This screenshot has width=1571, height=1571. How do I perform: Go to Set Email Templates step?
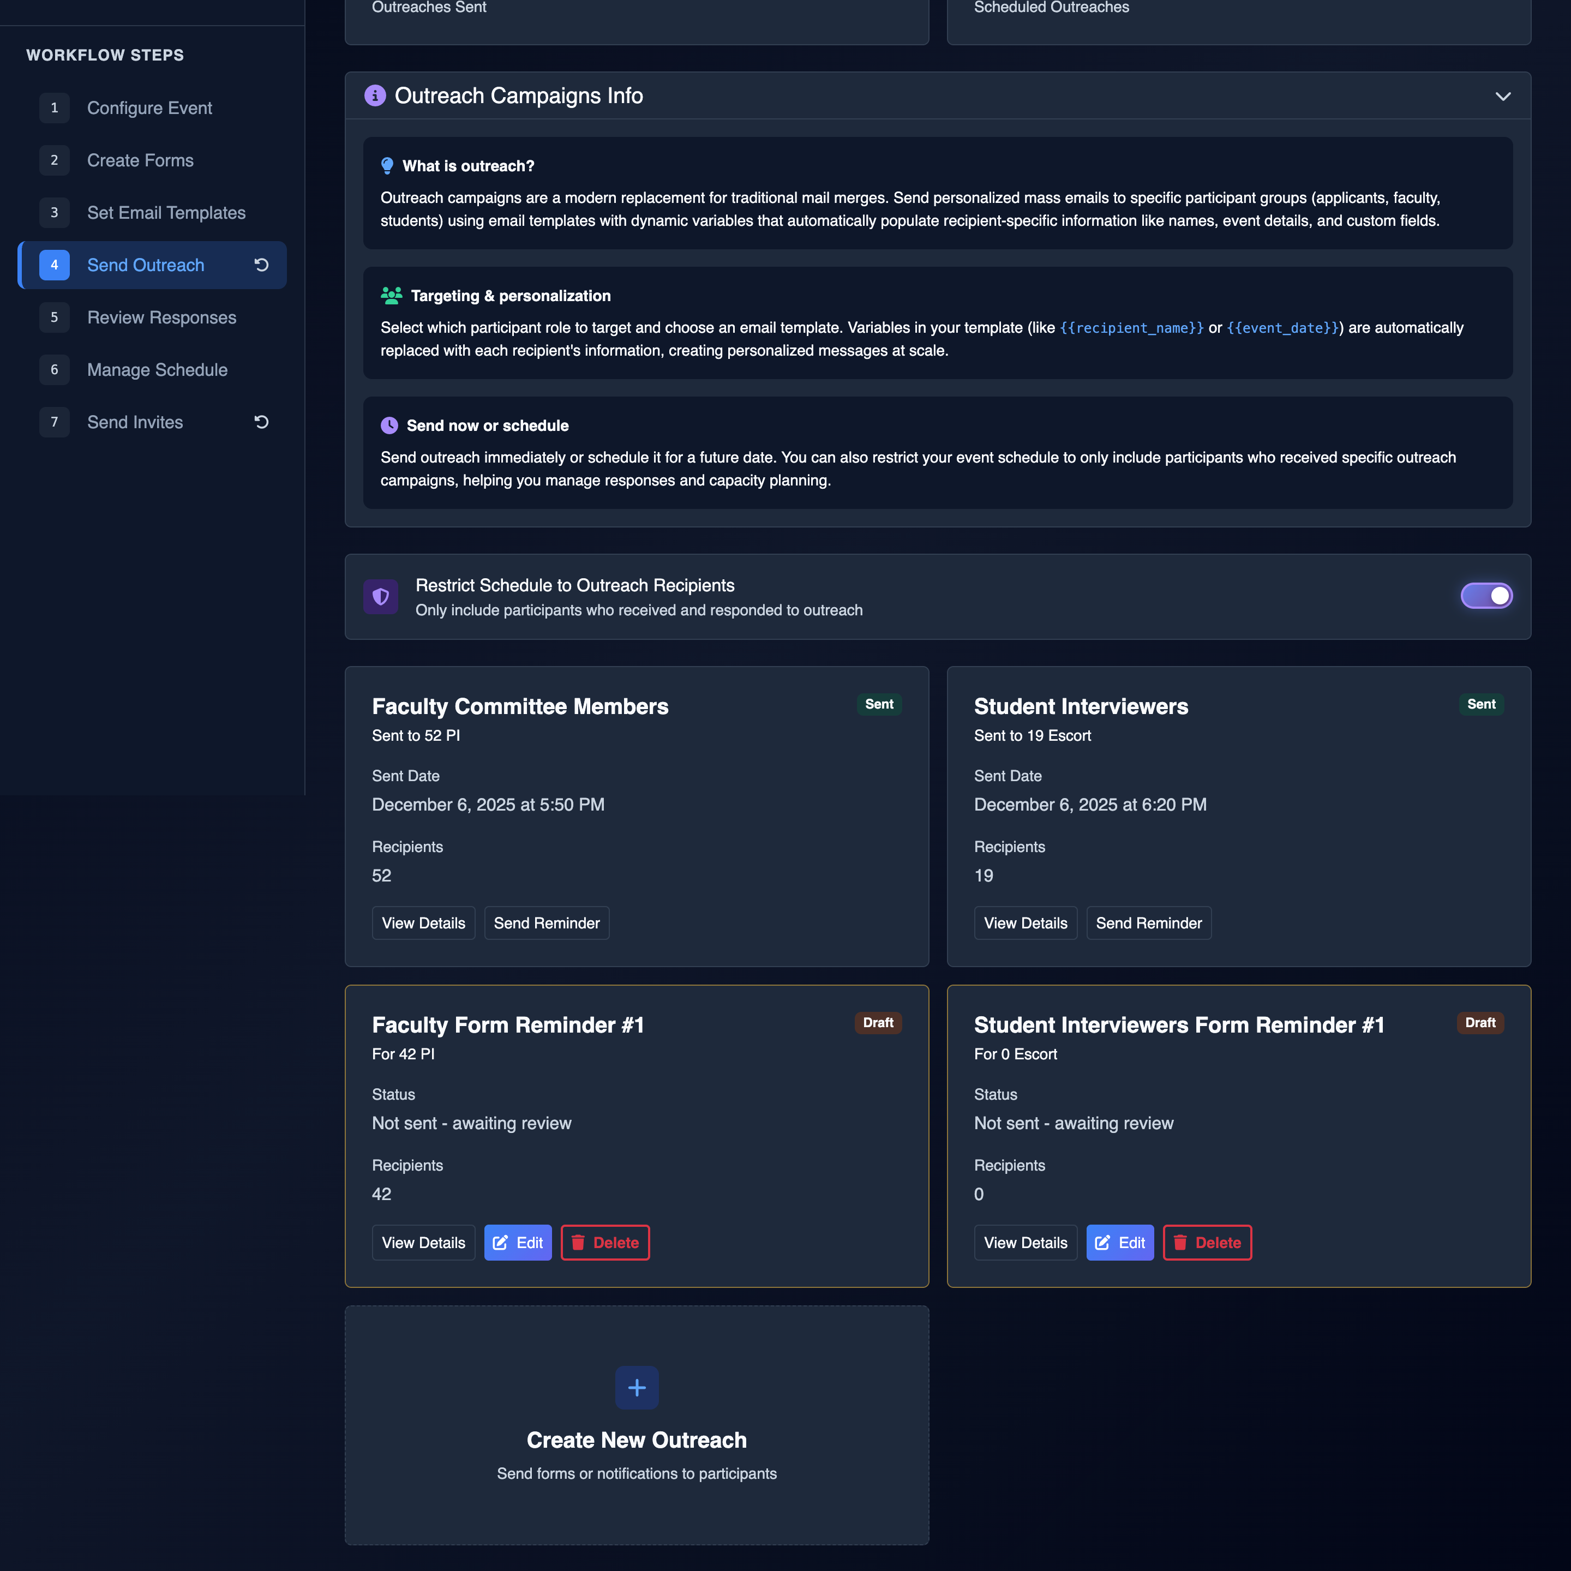click(166, 213)
